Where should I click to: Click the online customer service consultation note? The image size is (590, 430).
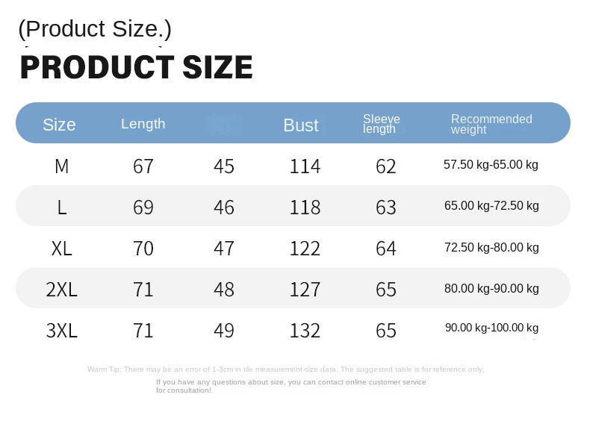click(291, 386)
